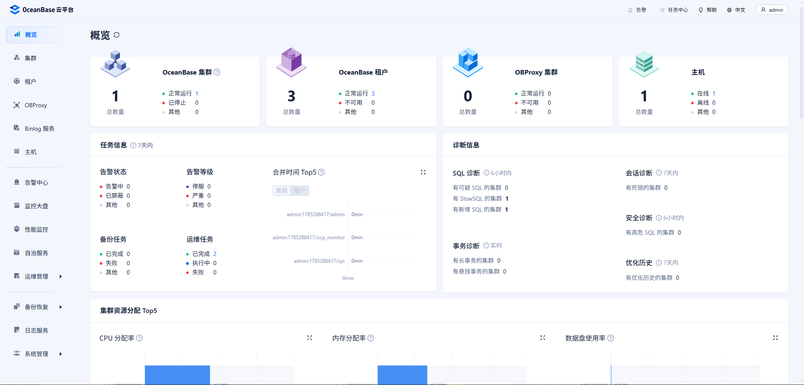
Task: Open the 中文 language selector
Action: [736, 10]
